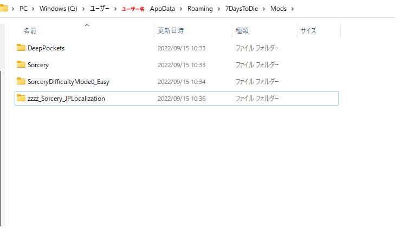Select the SorceryDifficultyMode0_Easy folder name
The image size is (402, 228).
(x=68, y=82)
